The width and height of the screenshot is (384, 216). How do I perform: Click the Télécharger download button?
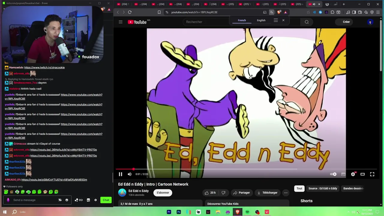coord(267,193)
